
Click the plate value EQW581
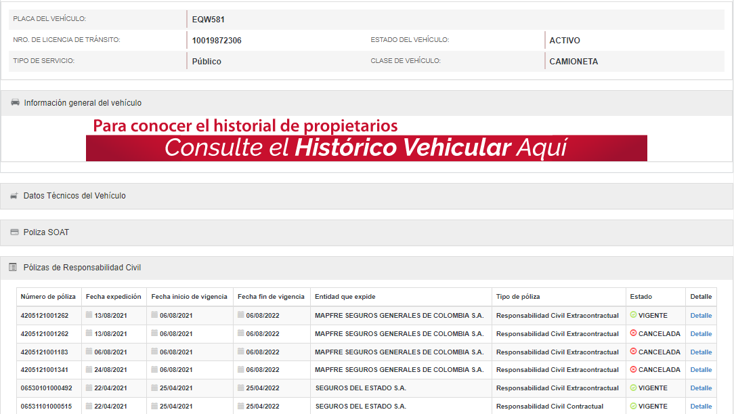pyautogui.click(x=209, y=20)
